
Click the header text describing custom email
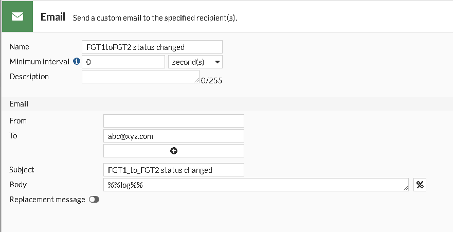pos(158,18)
